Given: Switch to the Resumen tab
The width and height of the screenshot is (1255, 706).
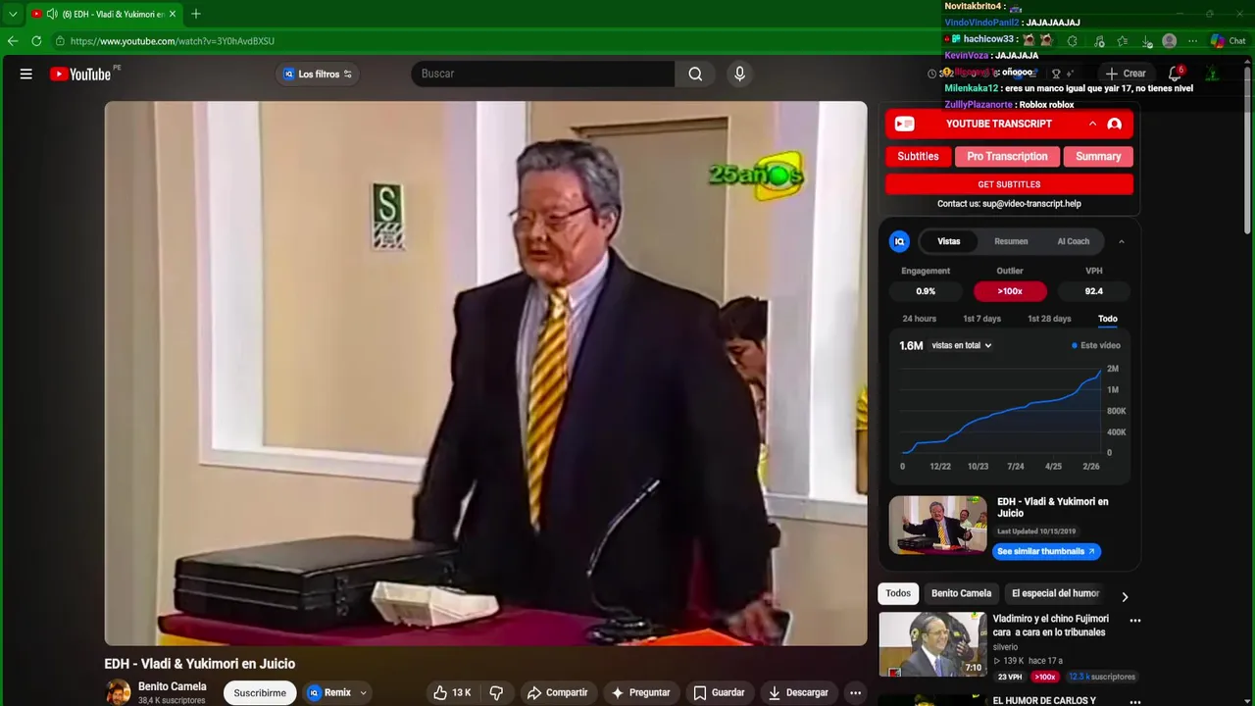Looking at the screenshot, I should pos(1011,241).
